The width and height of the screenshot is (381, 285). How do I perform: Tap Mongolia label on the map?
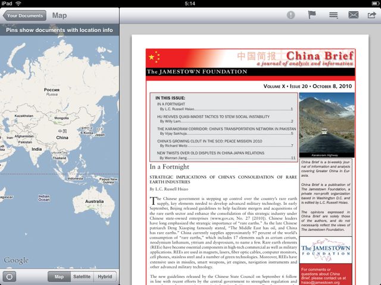pos(61,118)
